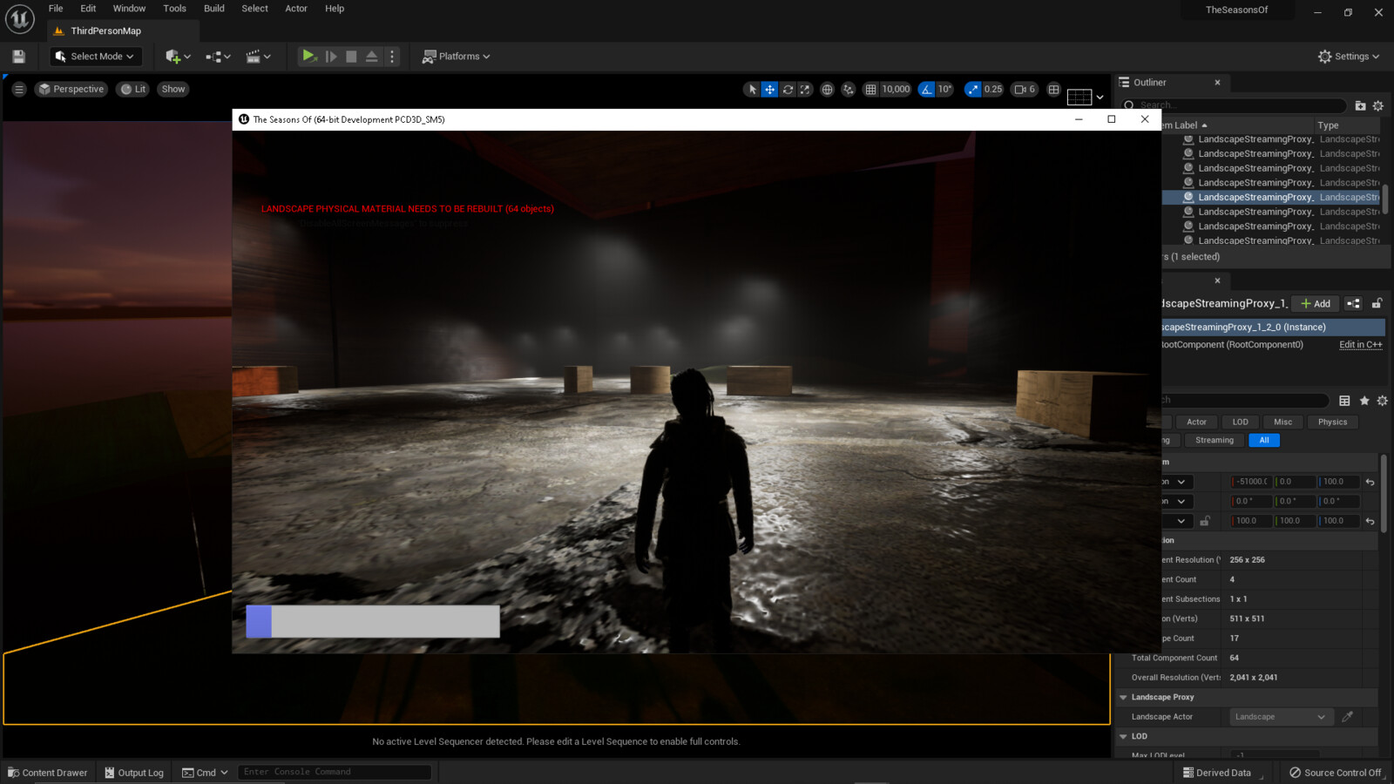Sort Outliner by Type column

[1346, 125]
